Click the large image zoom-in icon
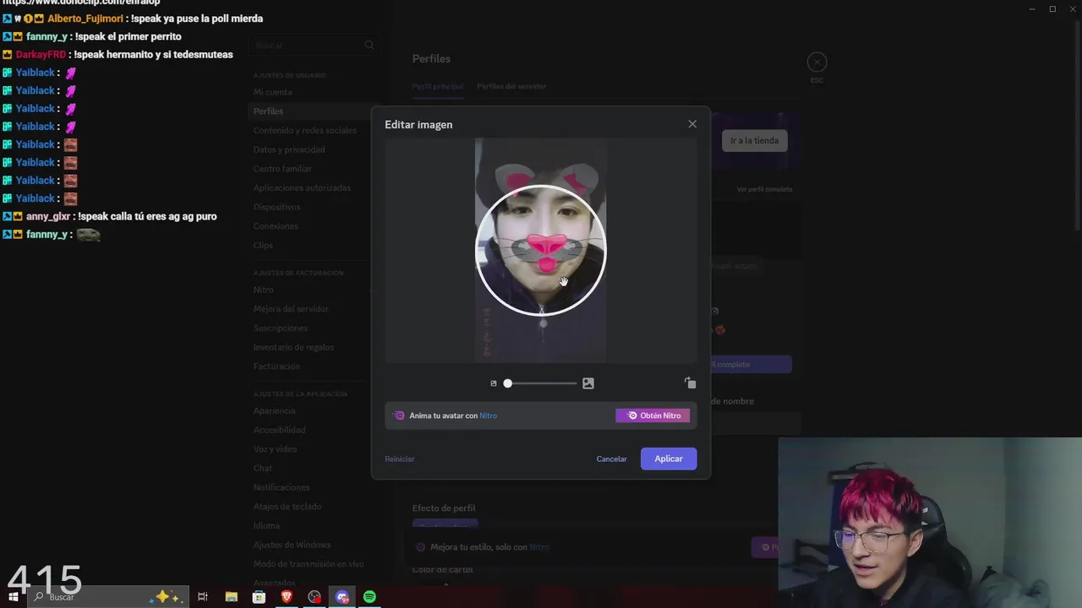 [x=588, y=383]
